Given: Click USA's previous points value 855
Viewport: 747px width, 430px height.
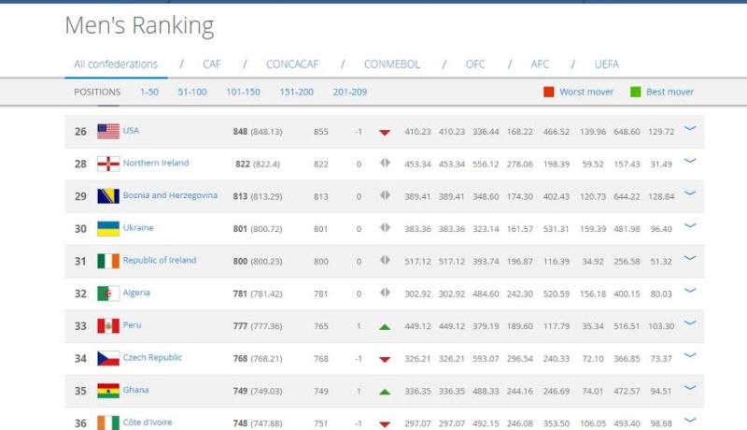Looking at the screenshot, I should (320, 132).
